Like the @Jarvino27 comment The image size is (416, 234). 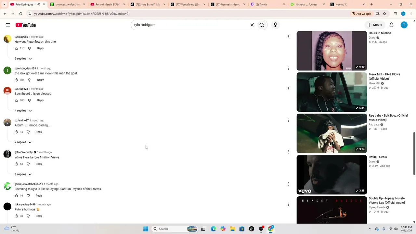16,132
